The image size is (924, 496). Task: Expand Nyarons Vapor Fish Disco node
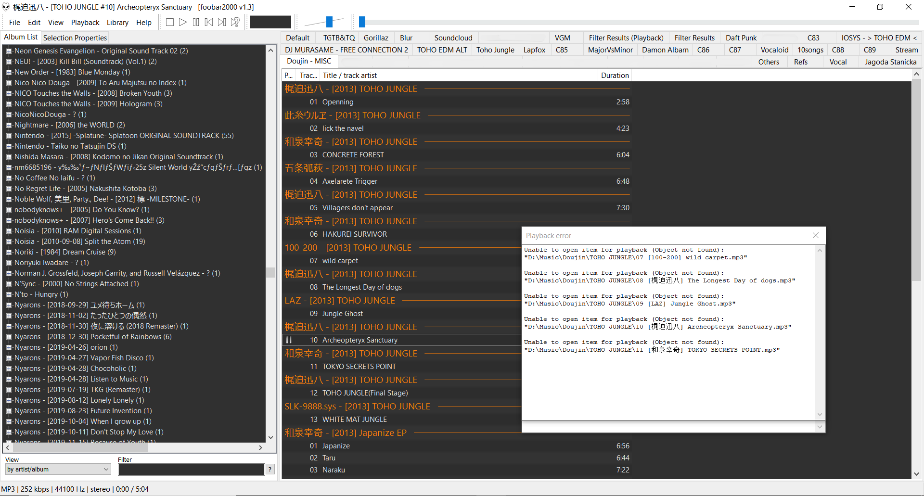click(x=9, y=358)
